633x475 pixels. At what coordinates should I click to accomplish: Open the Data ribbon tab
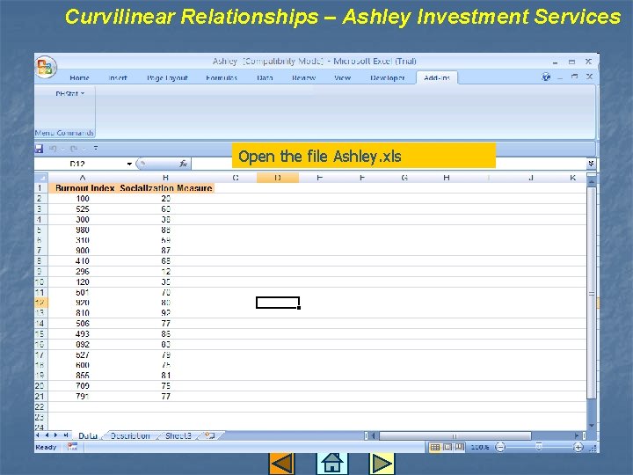click(x=265, y=77)
